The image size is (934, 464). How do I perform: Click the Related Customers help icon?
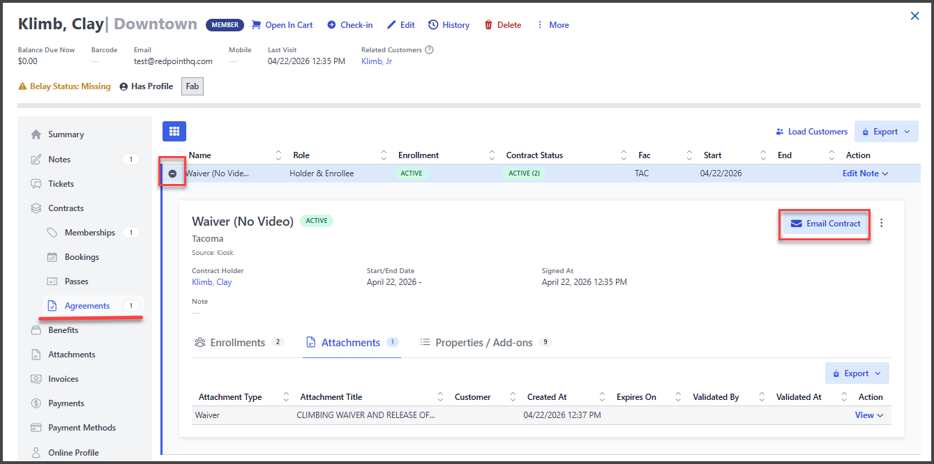(x=430, y=50)
